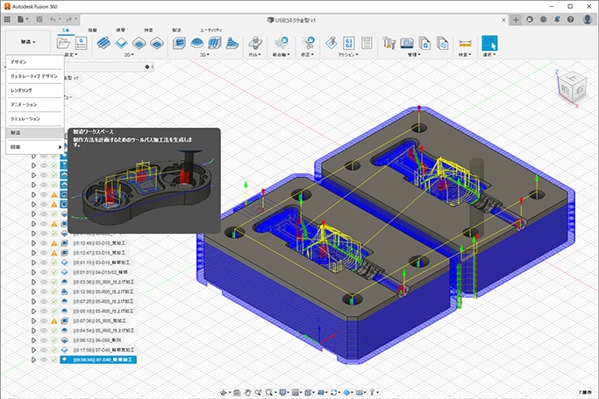Expand the tree arrow beside the 04-D15x02 operation
The image size is (599, 399).
(x=34, y=273)
